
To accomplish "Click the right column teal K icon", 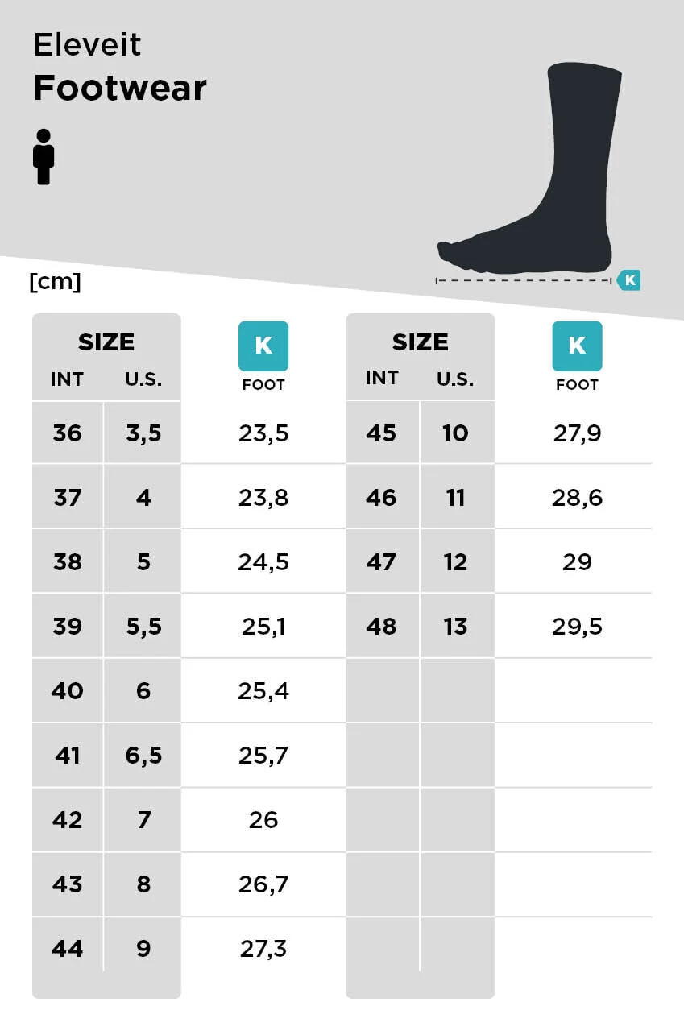I will [x=577, y=346].
